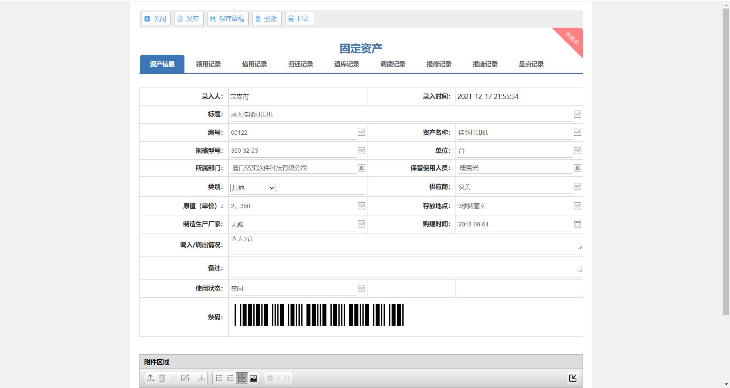Switch attachments to bulleted list view

(x=219, y=378)
